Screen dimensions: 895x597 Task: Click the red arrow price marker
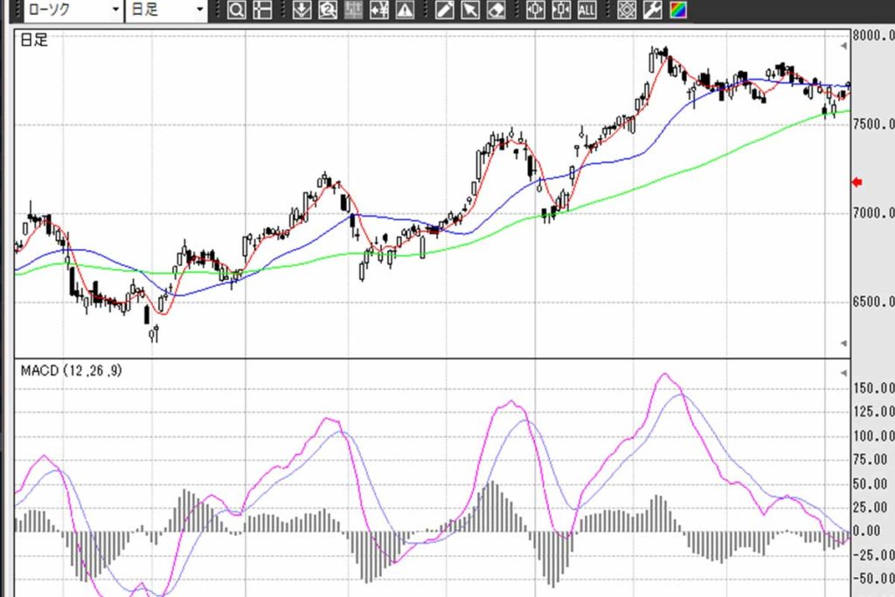(x=857, y=182)
